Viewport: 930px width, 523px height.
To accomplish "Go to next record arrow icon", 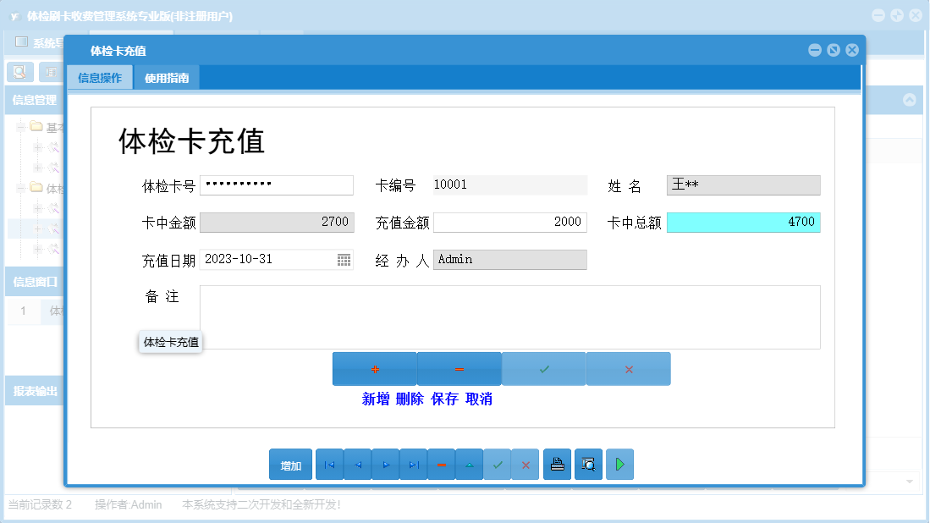I will [385, 464].
